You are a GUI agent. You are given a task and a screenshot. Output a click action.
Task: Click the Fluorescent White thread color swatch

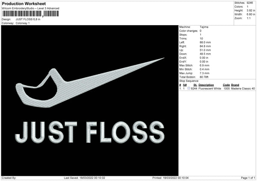[x=189, y=88]
